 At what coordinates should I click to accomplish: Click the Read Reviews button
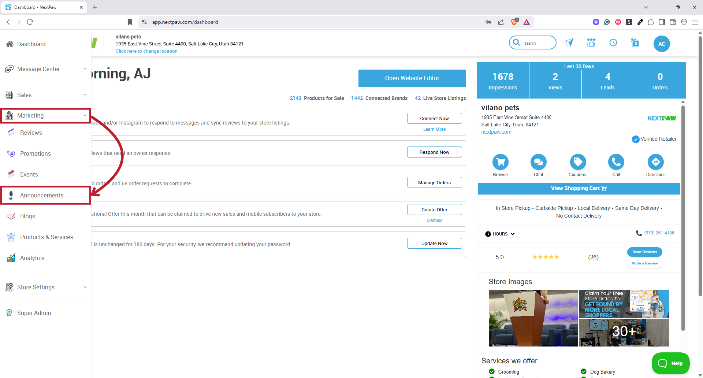pos(644,252)
